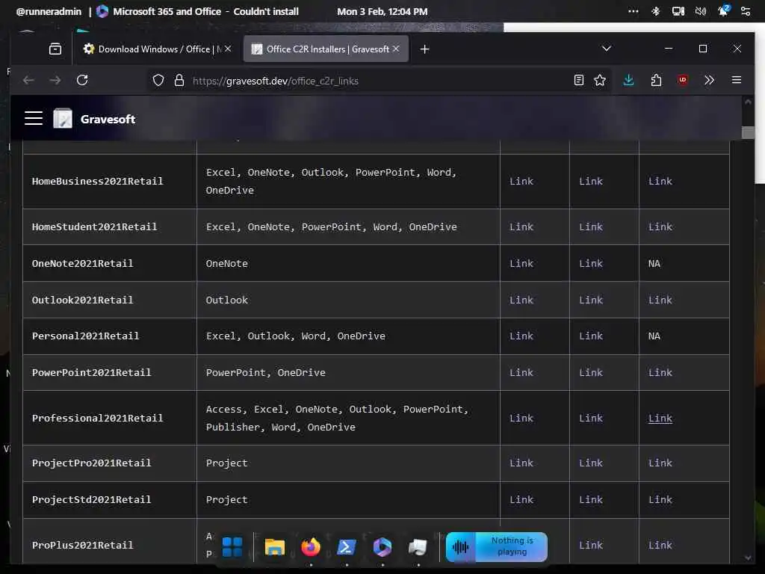Image resolution: width=765 pixels, height=574 pixels.
Task: Open PowerShell from the taskbar
Action: click(347, 546)
